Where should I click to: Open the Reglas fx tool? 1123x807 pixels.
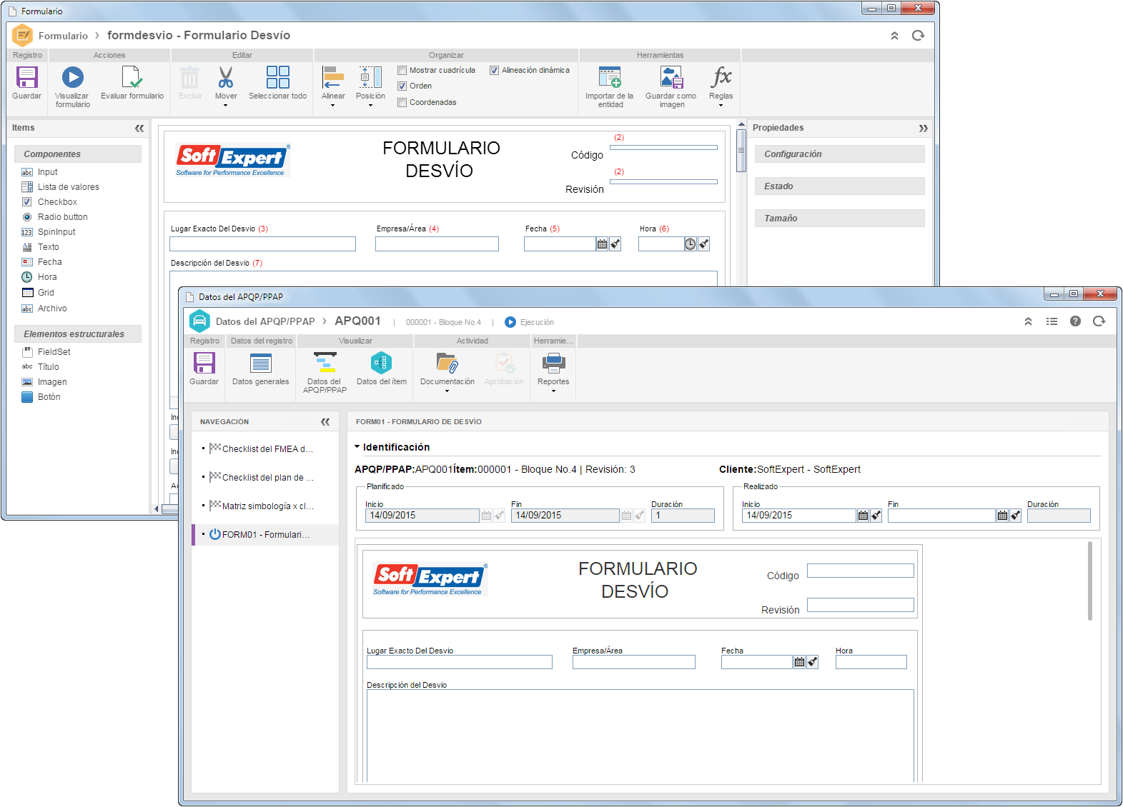pos(721,77)
